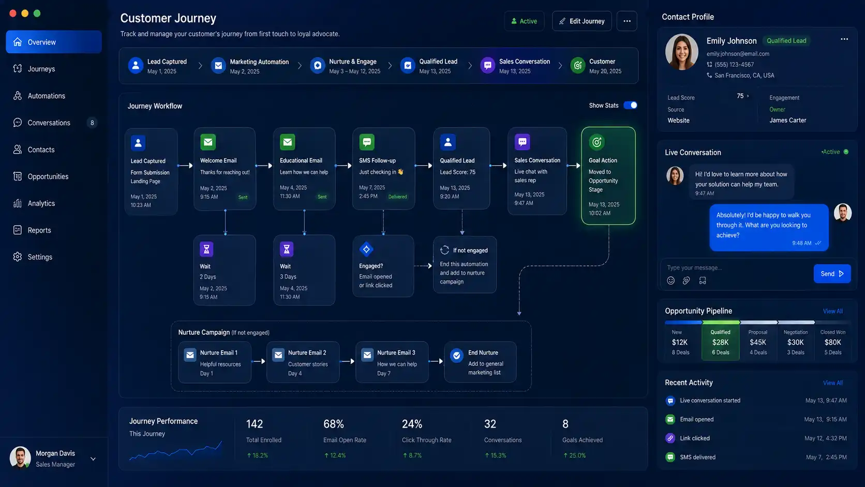Select the Qualified $28K pipeline stage
Image resolution: width=865 pixels, height=487 pixels.
pyautogui.click(x=721, y=342)
